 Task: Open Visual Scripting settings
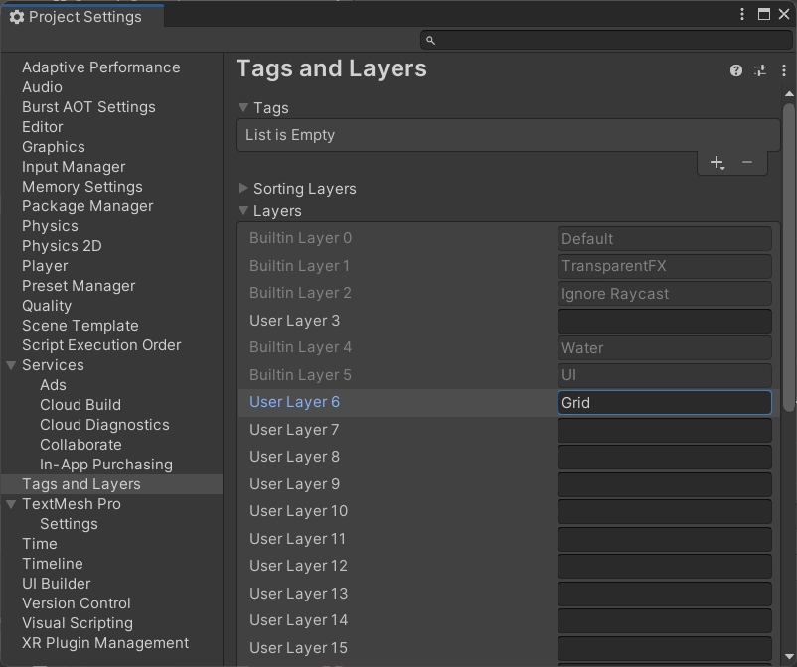pyautogui.click(x=78, y=623)
